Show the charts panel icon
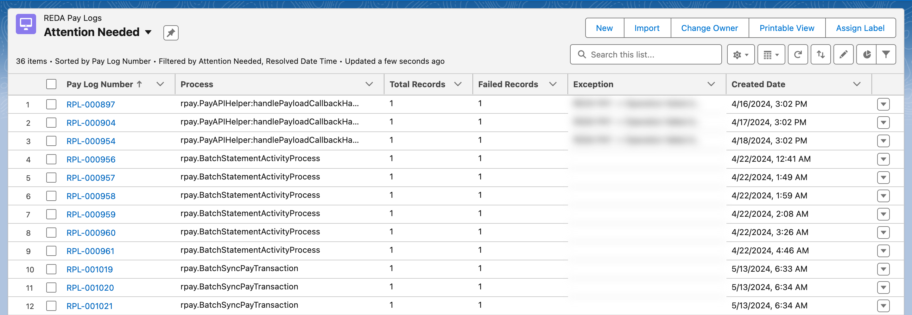The width and height of the screenshot is (912, 315). 866,54
